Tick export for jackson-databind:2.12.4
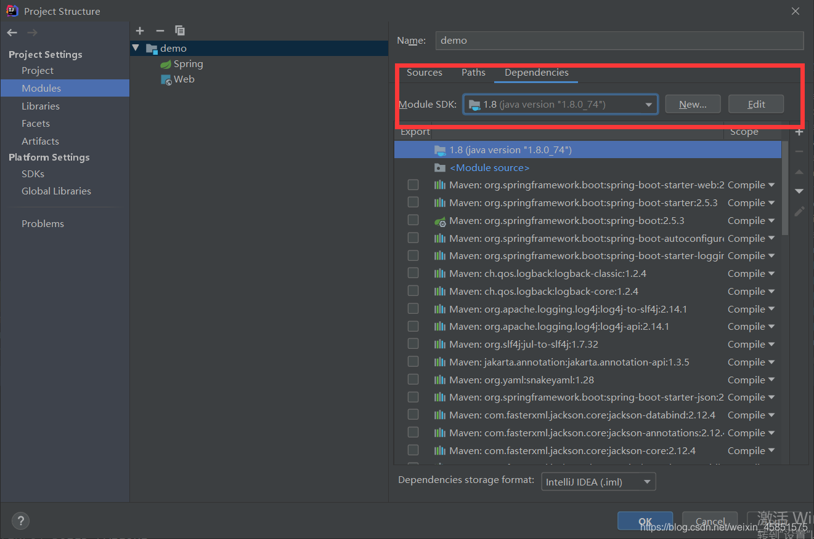Screen dimensions: 814x539 413,415
